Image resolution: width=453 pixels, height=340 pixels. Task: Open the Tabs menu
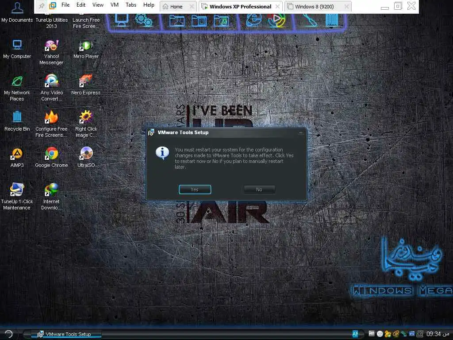tap(131, 5)
